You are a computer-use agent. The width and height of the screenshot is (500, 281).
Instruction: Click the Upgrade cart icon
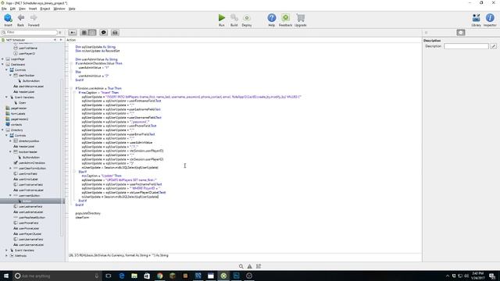(300, 20)
